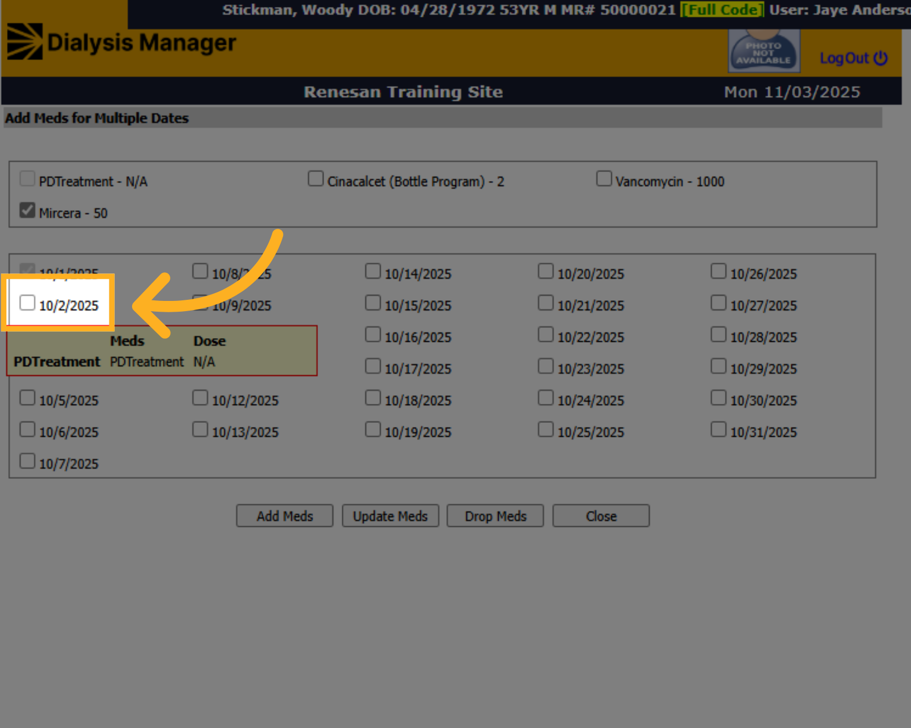Viewport: 911px width, 728px height.
Task: Enable the 10/20/2025 date checkbox
Action: coord(546,271)
